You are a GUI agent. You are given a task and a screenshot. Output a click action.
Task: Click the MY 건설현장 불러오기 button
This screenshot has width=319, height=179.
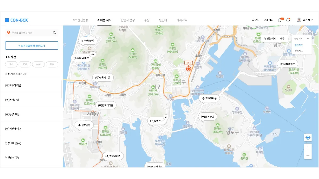[x=32, y=45]
